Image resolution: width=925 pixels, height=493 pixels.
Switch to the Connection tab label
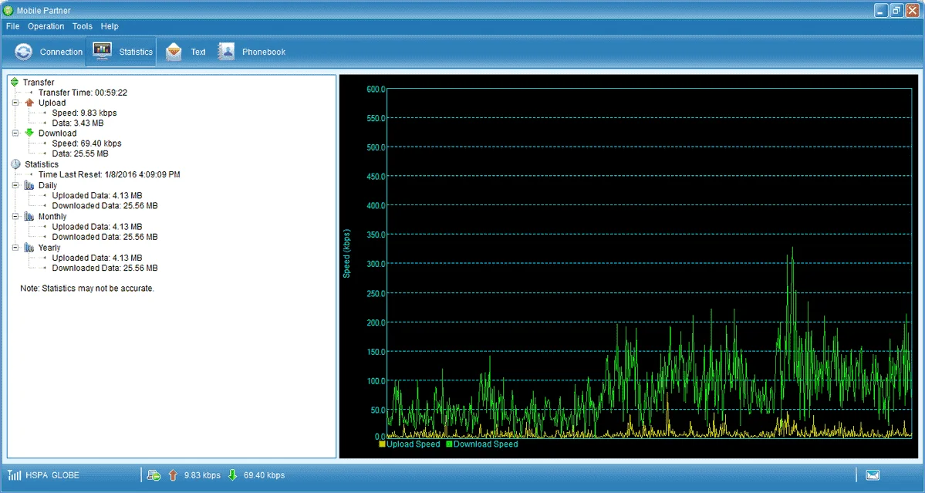point(62,52)
